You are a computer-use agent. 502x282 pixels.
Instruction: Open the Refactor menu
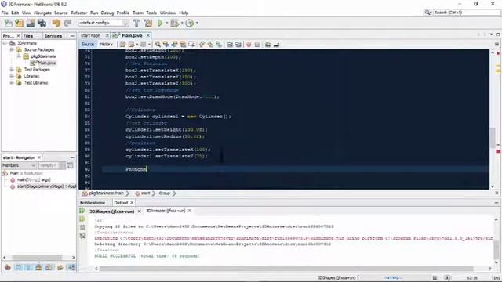(78, 13)
